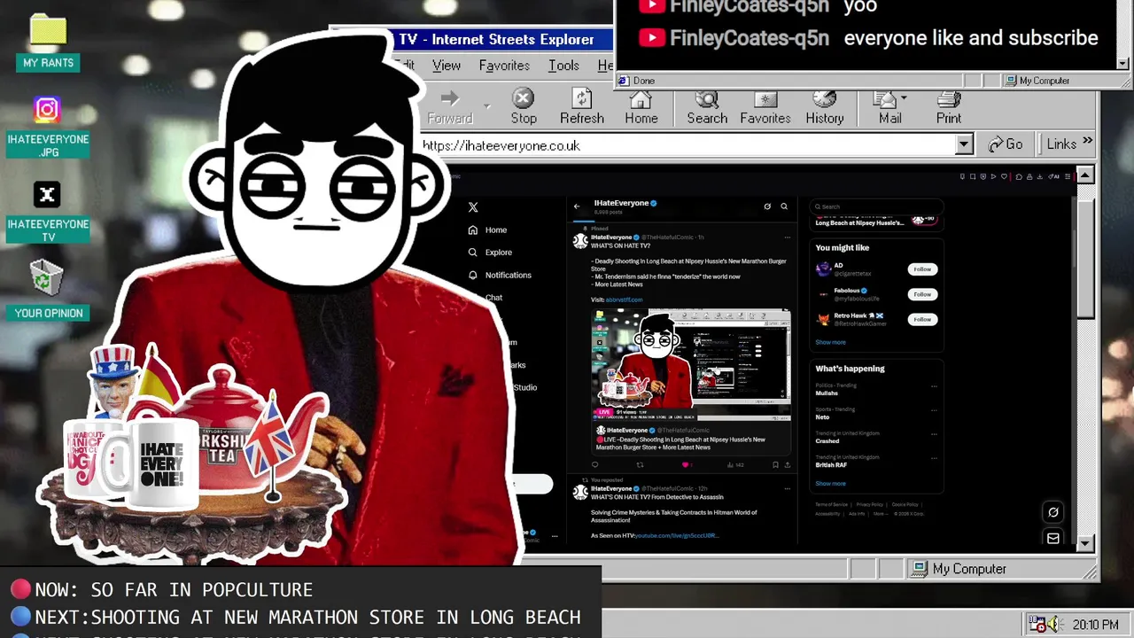Open the Tools menu
The image size is (1134, 638).
point(563,66)
